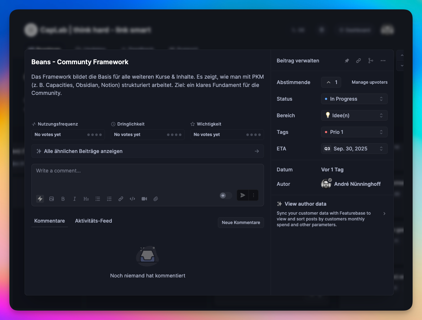Viewport: 422px width, 320px height.
Task: Insert an image in the comment
Action: (52, 199)
